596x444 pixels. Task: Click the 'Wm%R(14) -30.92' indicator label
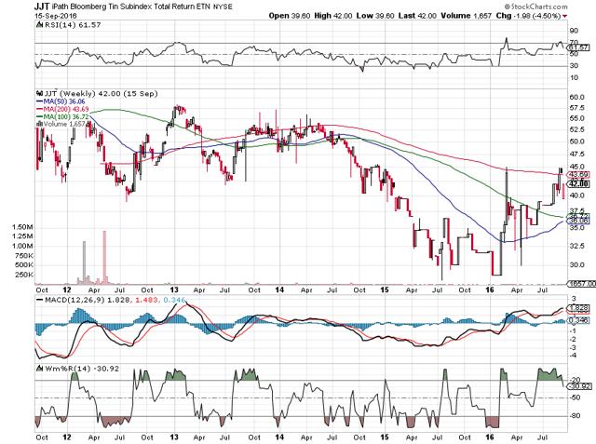(x=82, y=369)
